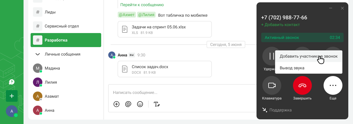This screenshot has height=124, width=353.
Task: Insert a mention with the @ icon
Action: coord(128,104)
